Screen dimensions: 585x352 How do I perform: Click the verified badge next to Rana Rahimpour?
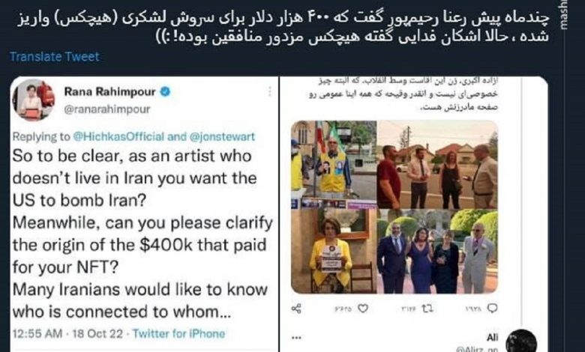click(x=165, y=91)
